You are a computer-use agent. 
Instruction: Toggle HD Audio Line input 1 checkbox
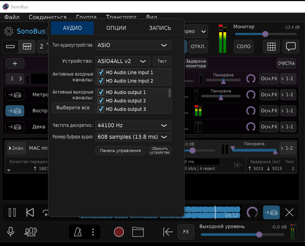[101, 73]
